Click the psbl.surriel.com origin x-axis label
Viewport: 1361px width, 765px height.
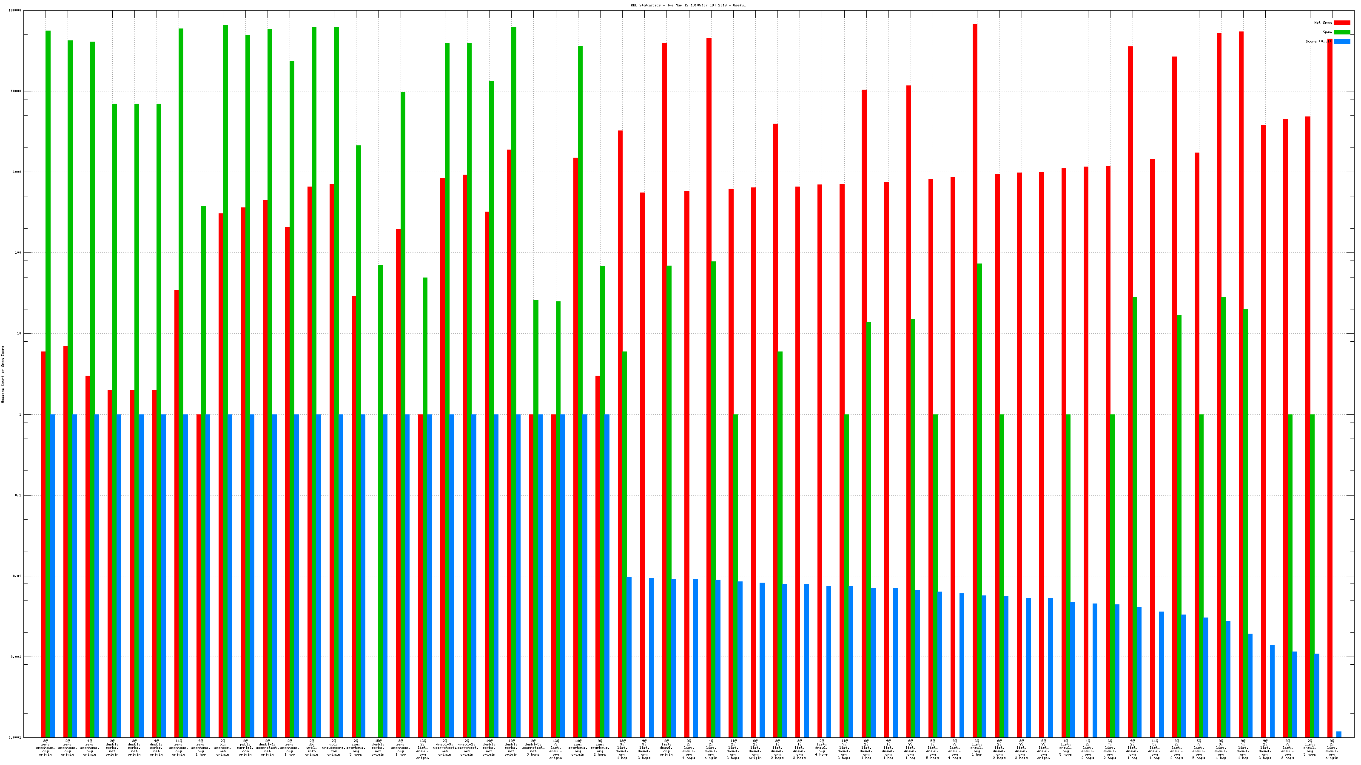pos(245,748)
